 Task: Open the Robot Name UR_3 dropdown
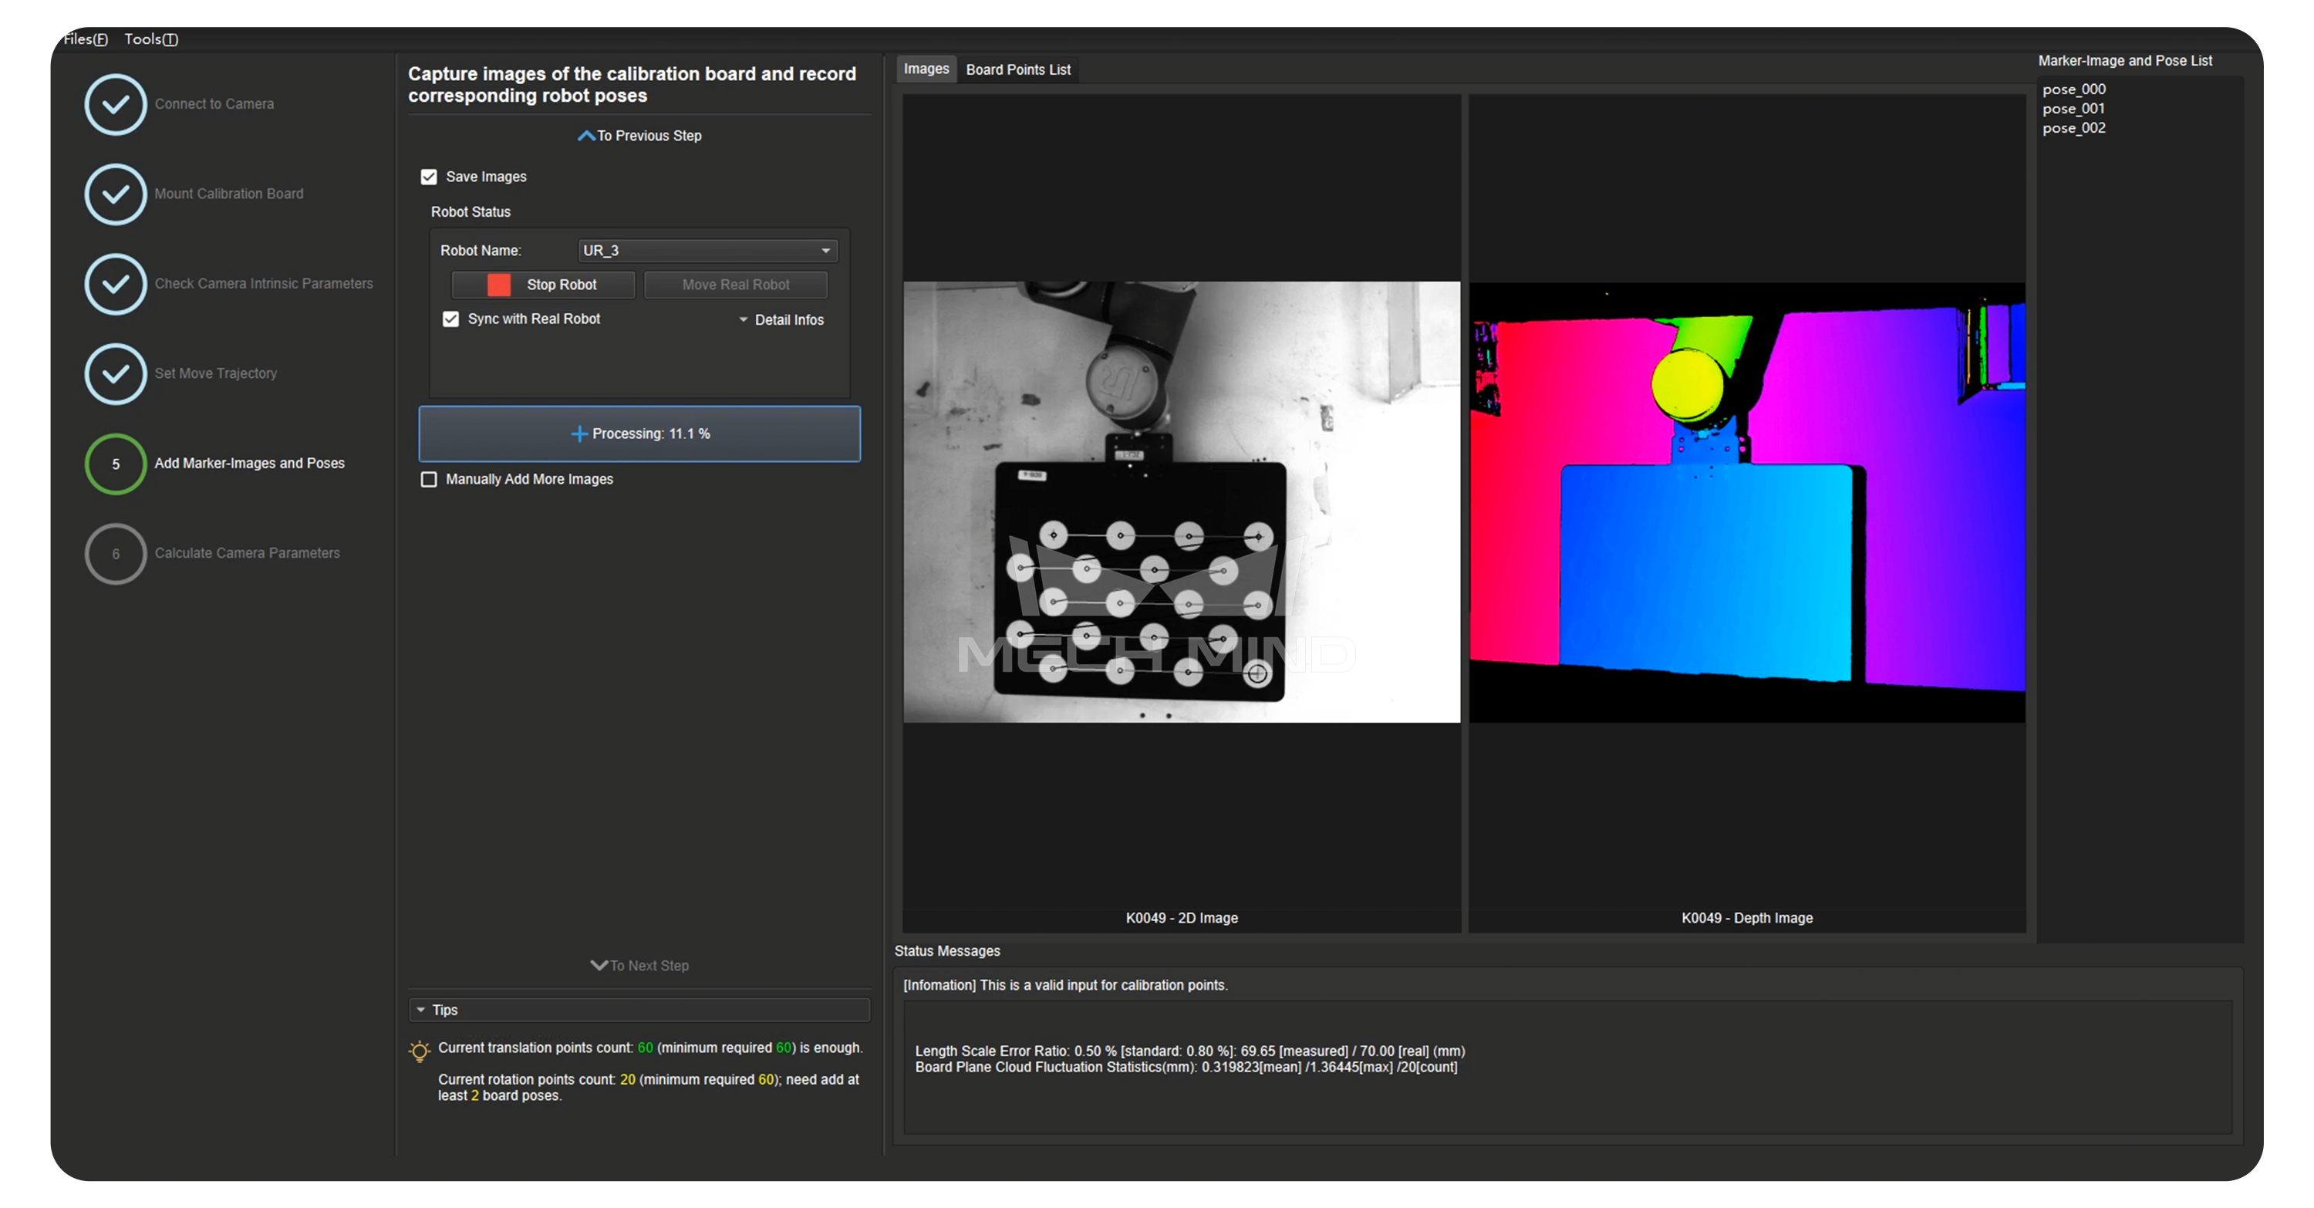[x=707, y=251]
